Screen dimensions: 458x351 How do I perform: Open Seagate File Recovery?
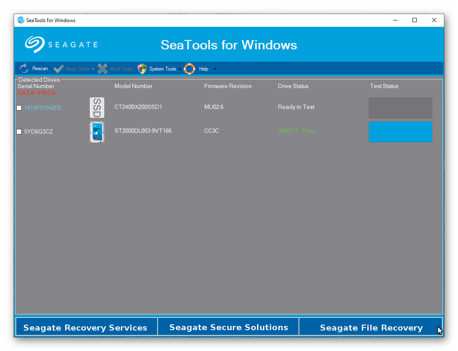[371, 327]
